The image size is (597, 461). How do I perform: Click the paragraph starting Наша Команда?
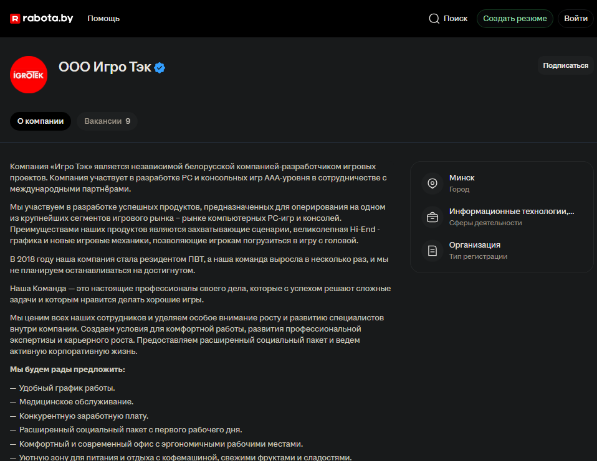tap(200, 294)
